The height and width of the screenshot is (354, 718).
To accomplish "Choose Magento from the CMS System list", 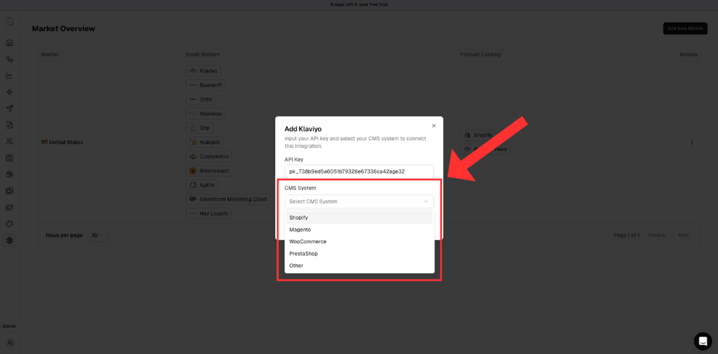I will tap(359, 230).
